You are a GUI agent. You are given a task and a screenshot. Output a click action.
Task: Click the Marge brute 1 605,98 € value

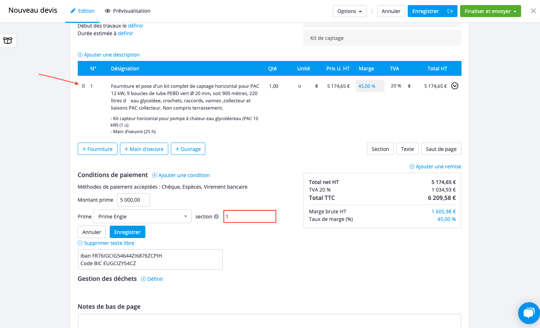[x=444, y=212]
